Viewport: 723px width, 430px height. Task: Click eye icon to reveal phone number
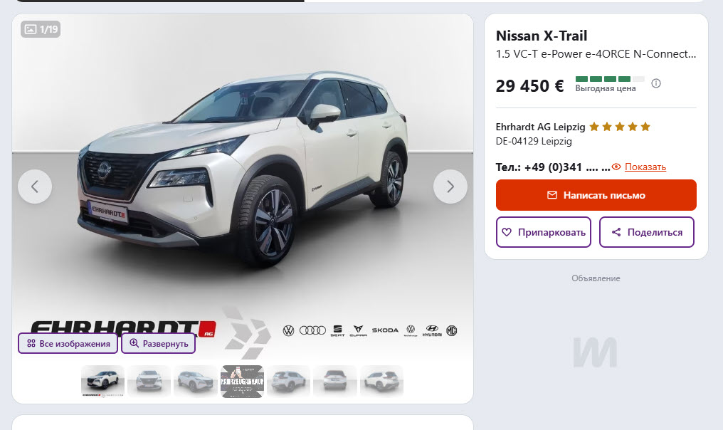(616, 167)
